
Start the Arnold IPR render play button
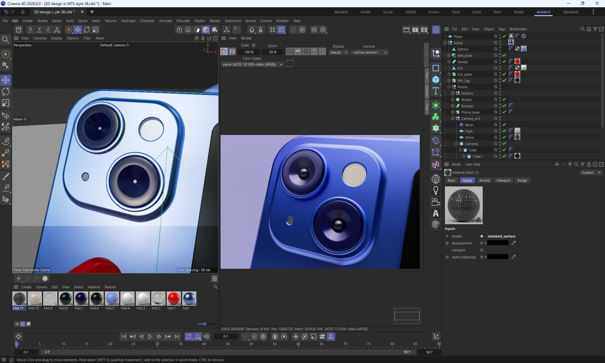(x=224, y=52)
